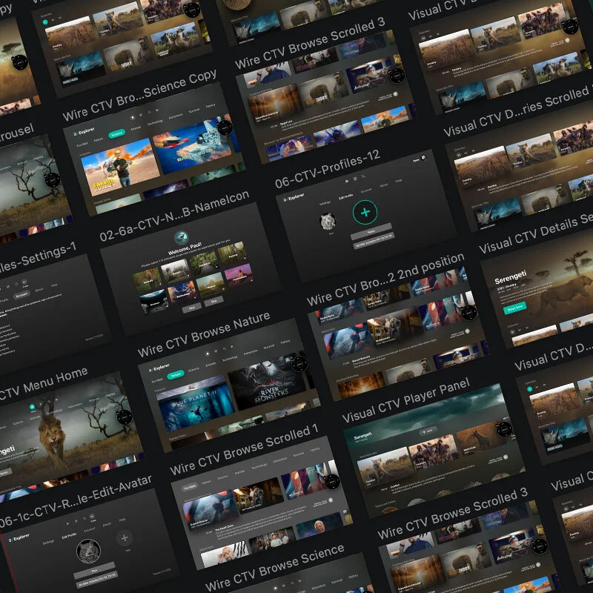Screen dimensions: 593x593
Task: Select the artboard title '02-6a-CTV-N...B-NameIcon'
Action: [x=174, y=215]
